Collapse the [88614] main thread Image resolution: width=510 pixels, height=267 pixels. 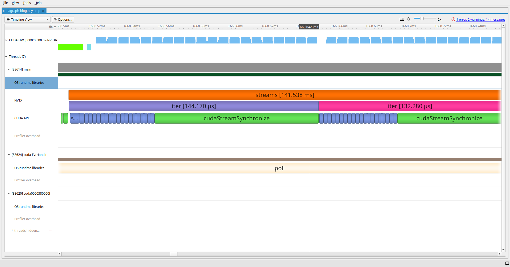coord(9,69)
